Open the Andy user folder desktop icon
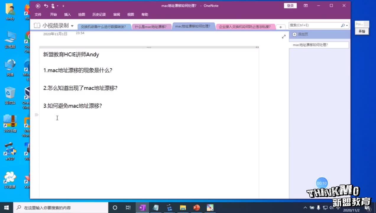The image size is (376, 213). click(10, 12)
